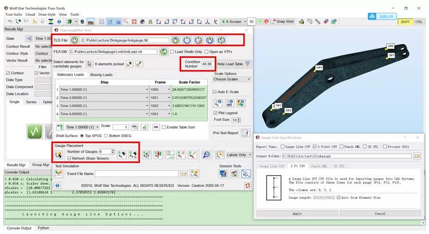Click the green waveform plot icon
Image resolution: width=429 pixels, height=234 pixels.
[35, 131]
